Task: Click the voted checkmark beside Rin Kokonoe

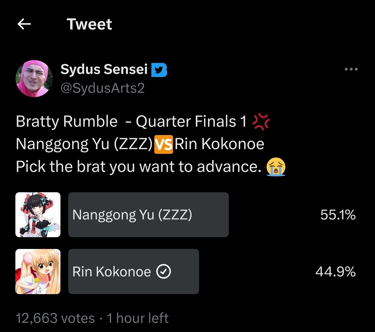Action: coord(163,272)
